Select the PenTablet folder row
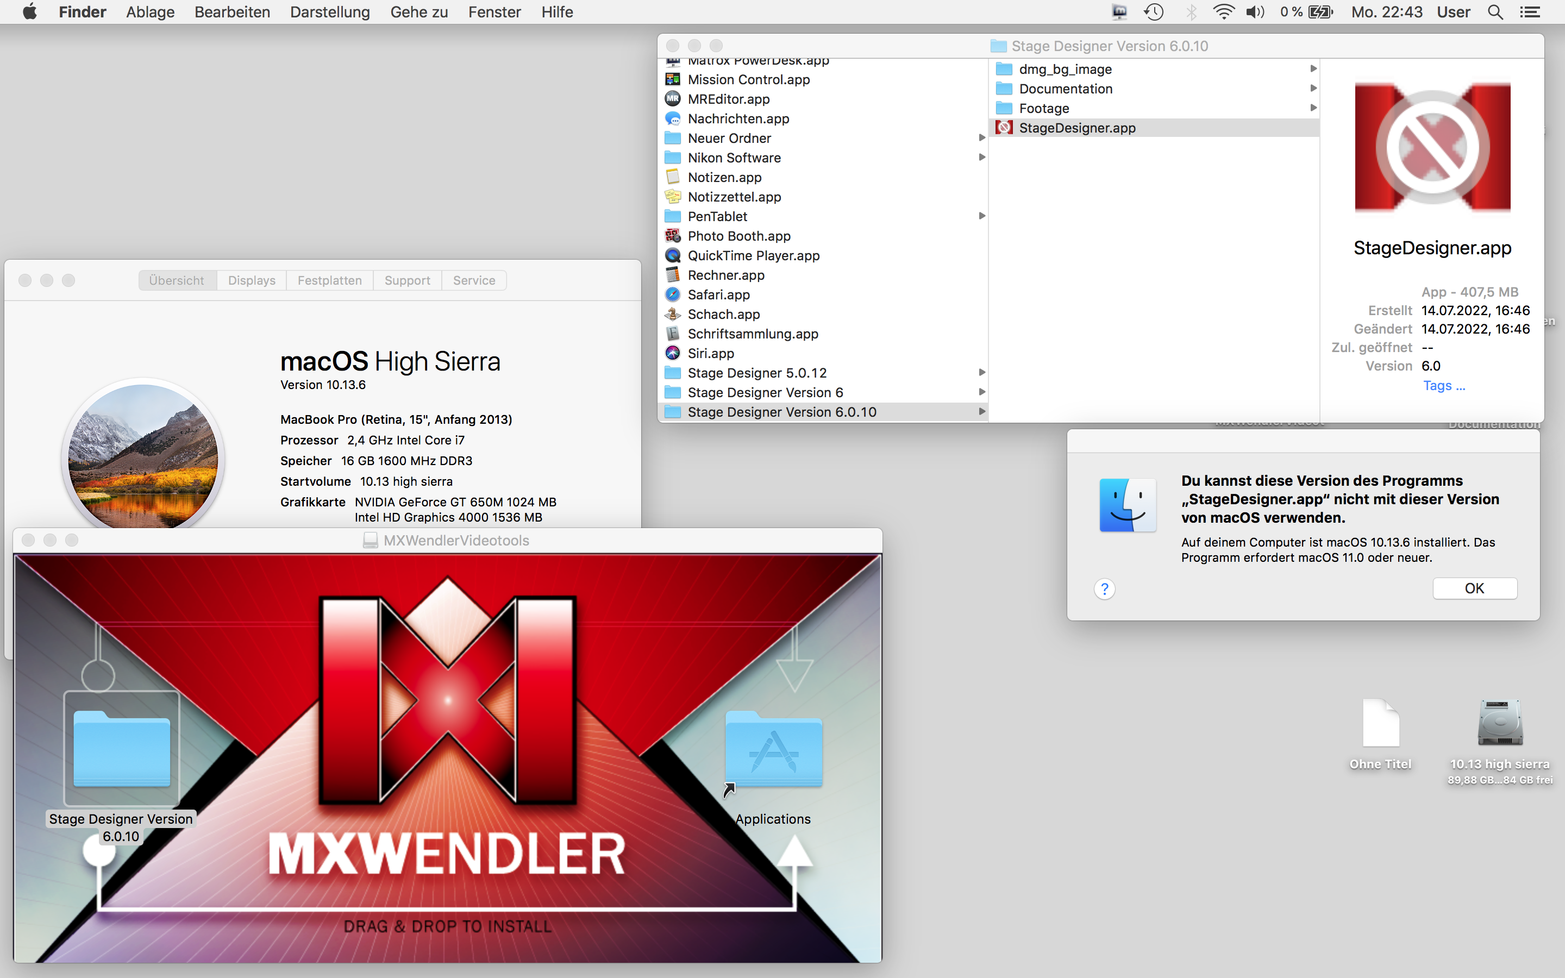 coord(823,216)
